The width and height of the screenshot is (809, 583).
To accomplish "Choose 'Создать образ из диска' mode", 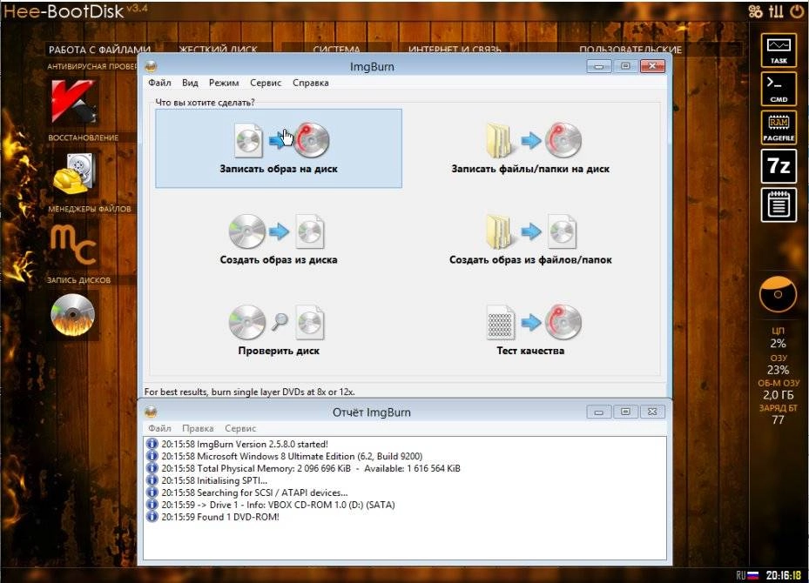I will point(279,239).
